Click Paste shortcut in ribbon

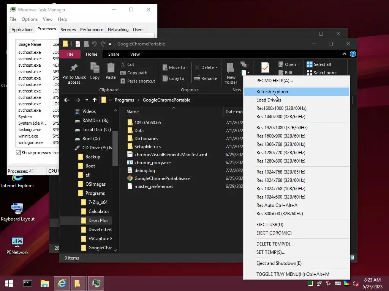(x=138, y=81)
